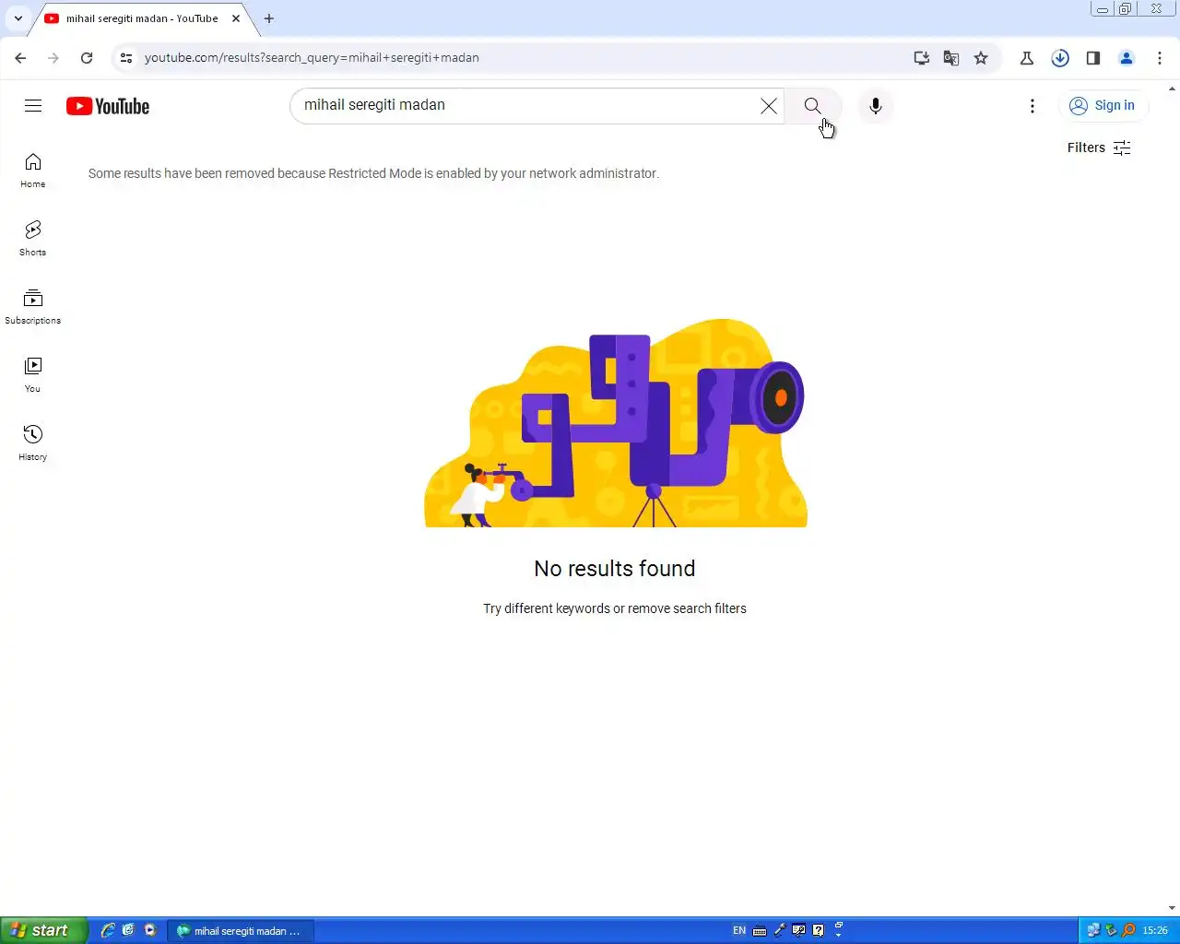Click the EN language indicator
Image resolution: width=1180 pixels, height=944 pixels.
739,931
